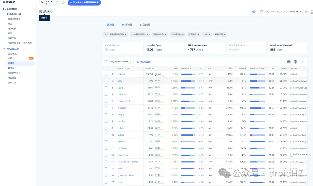This screenshot has height=186, width=313.
Task: Click the plus icon above the table
Action: [302, 62]
